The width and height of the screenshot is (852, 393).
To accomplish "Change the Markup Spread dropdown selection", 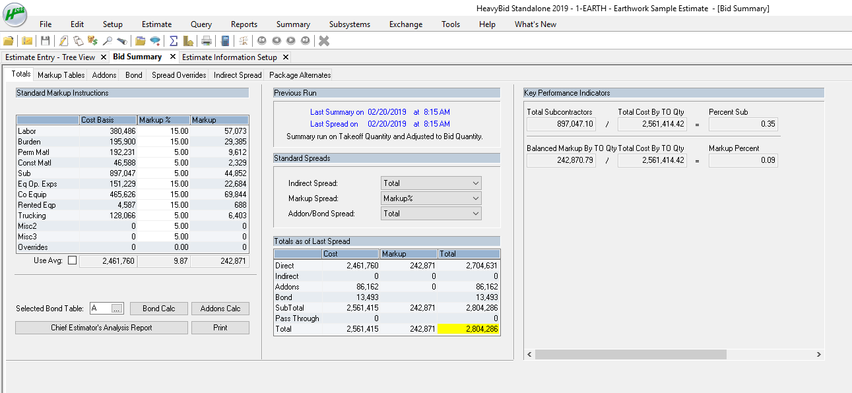I will [430, 198].
